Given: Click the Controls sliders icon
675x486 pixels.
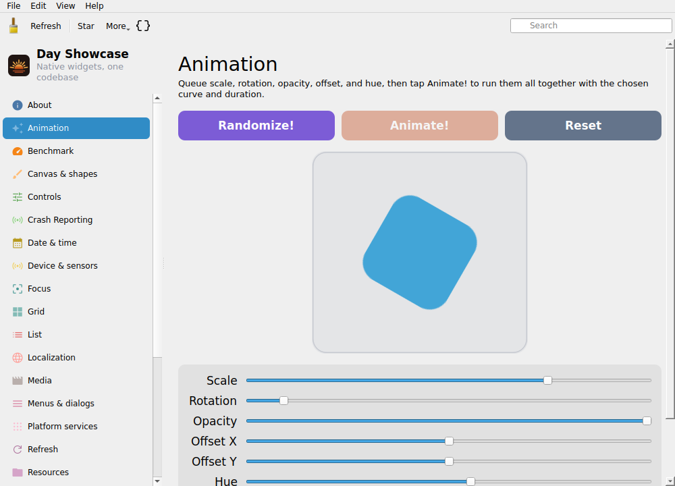Looking at the screenshot, I should click(18, 196).
